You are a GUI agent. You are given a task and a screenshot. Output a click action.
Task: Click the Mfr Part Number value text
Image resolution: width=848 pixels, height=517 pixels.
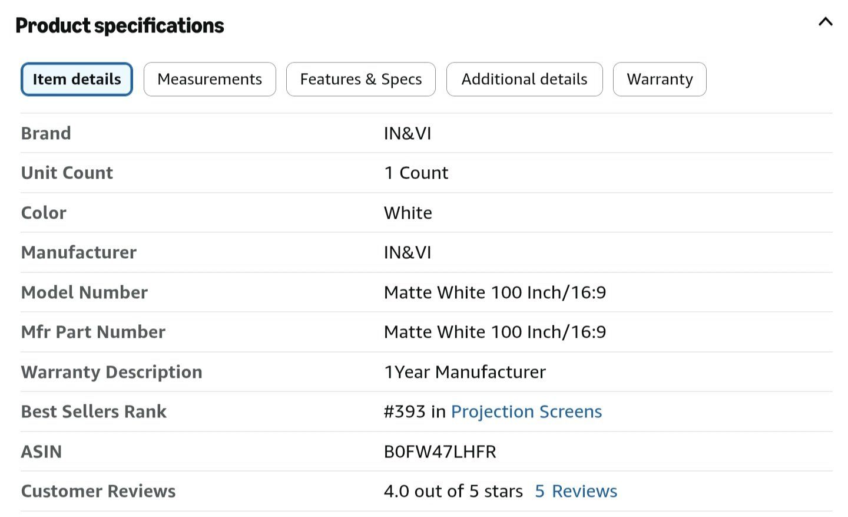tap(495, 332)
